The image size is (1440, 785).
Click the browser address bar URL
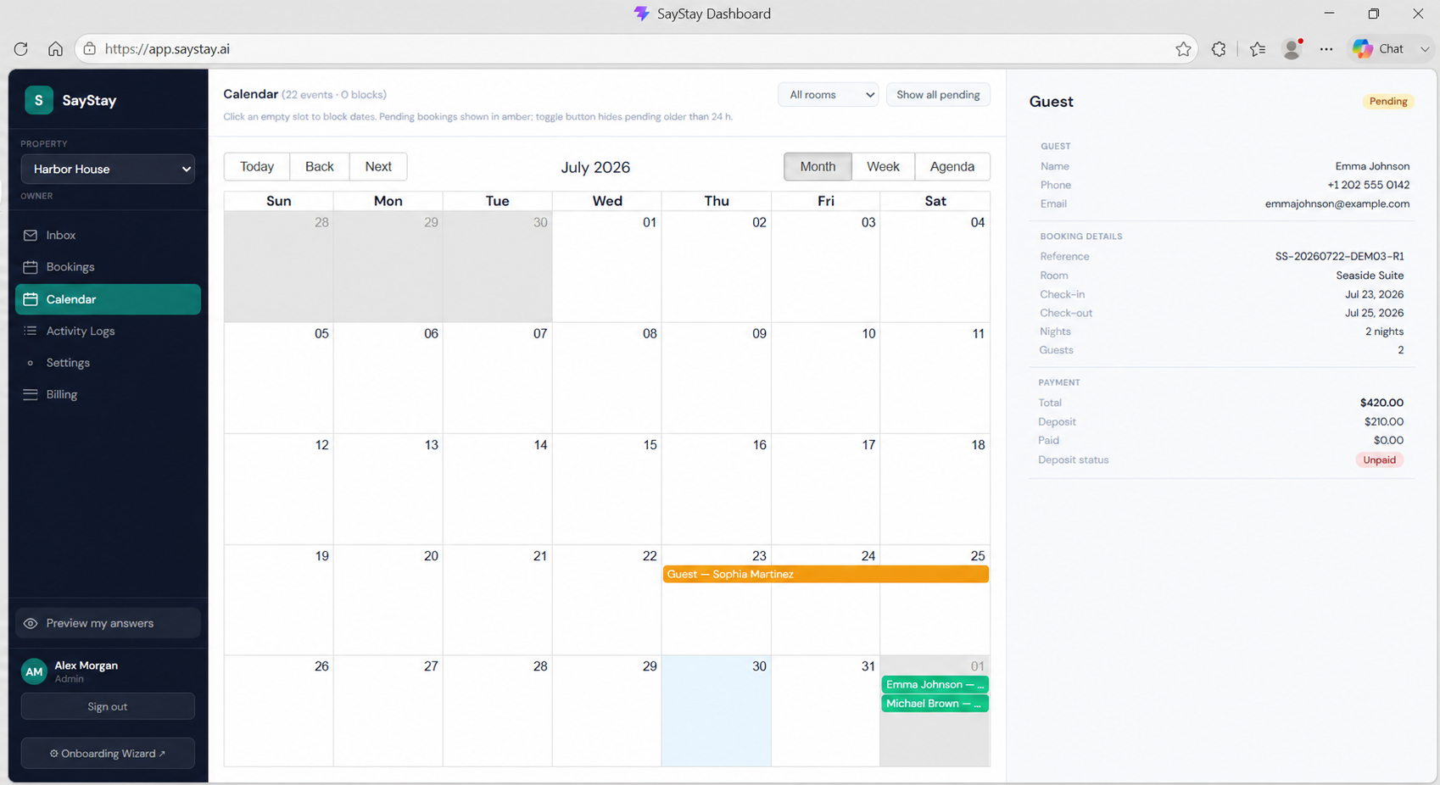coord(167,49)
